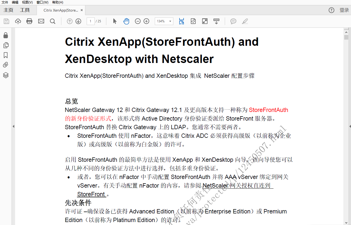Click the 先决条件 heading text
This screenshot has height=225, width=351.
pyautogui.click(x=78, y=203)
